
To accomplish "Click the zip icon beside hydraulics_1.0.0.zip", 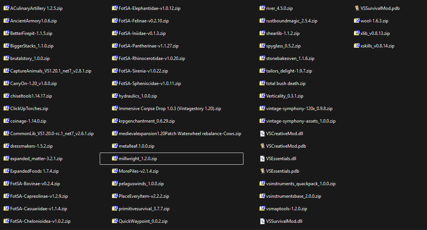I will click(x=115, y=96).
